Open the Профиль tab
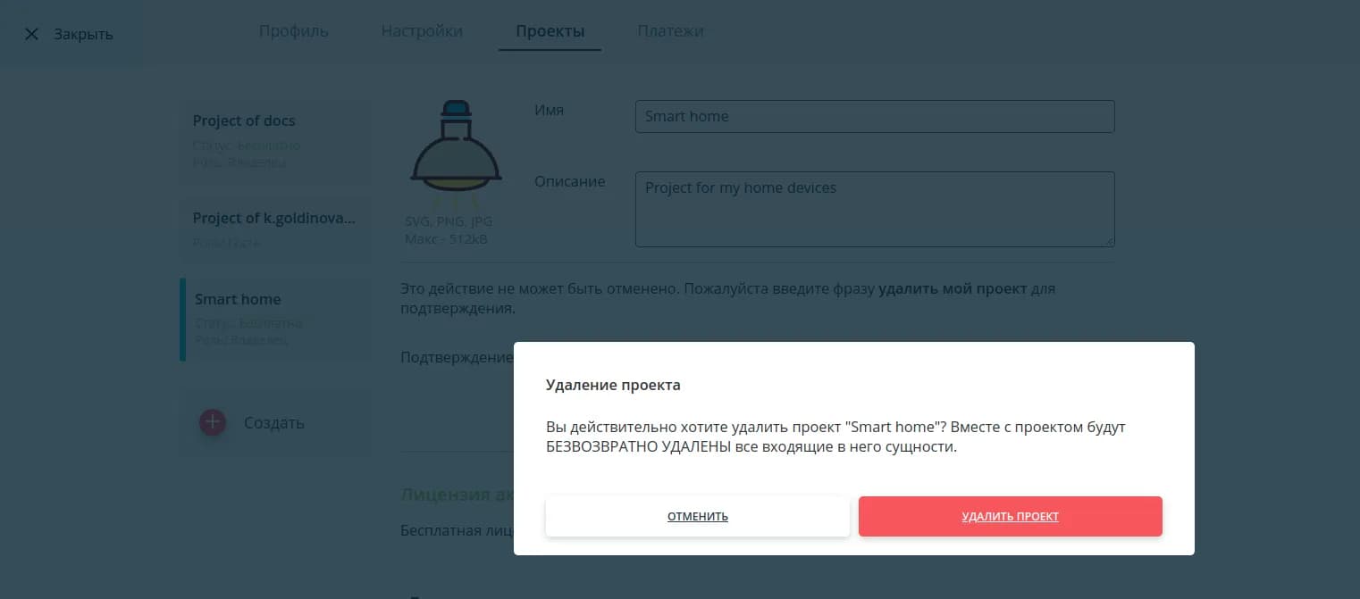 click(x=294, y=31)
